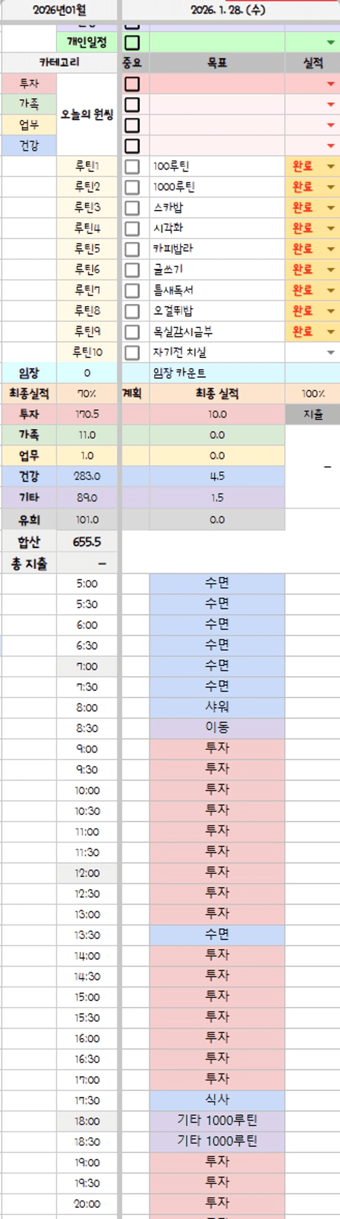Check the 스카밥 routine checkbox

point(132,208)
